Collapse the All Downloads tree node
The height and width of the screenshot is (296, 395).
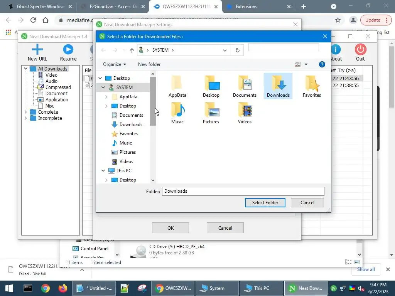[x=25, y=69]
